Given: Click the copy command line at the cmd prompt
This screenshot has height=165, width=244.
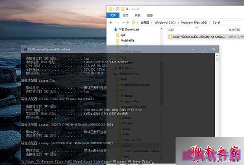Looking at the screenshot, I should click(x=86, y=162).
